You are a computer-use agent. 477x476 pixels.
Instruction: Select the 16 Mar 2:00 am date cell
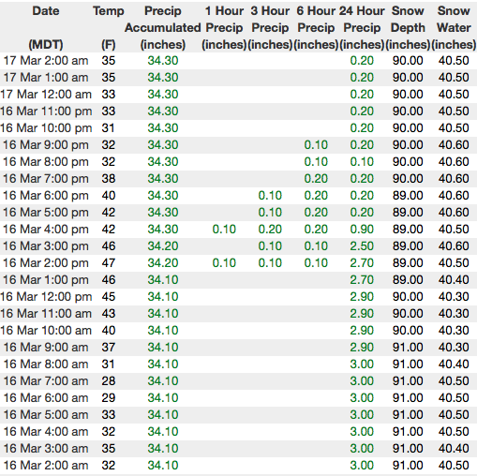click(x=46, y=466)
